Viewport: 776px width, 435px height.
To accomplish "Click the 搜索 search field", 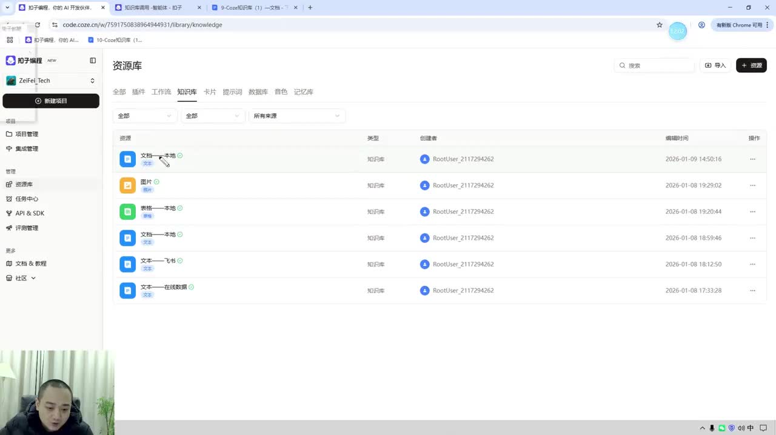I will pos(655,65).
